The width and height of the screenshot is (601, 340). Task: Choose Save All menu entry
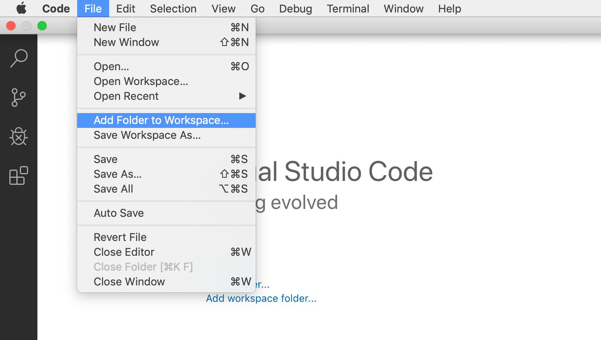click(x=166, y=189)
